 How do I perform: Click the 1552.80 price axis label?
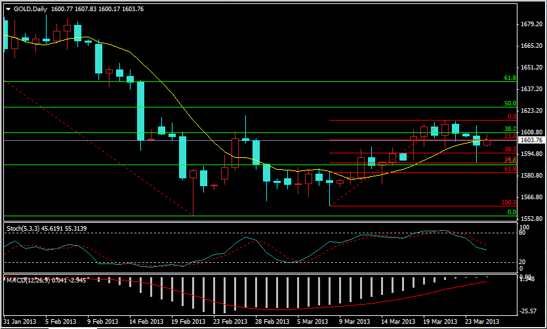click(x=531, y=218)
